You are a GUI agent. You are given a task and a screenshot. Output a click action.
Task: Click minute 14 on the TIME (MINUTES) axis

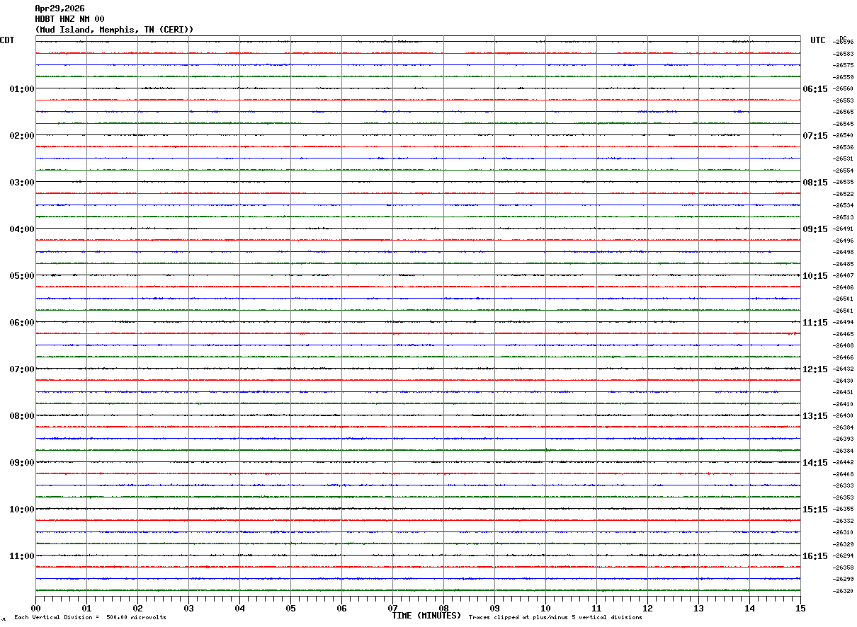point(749,608)
